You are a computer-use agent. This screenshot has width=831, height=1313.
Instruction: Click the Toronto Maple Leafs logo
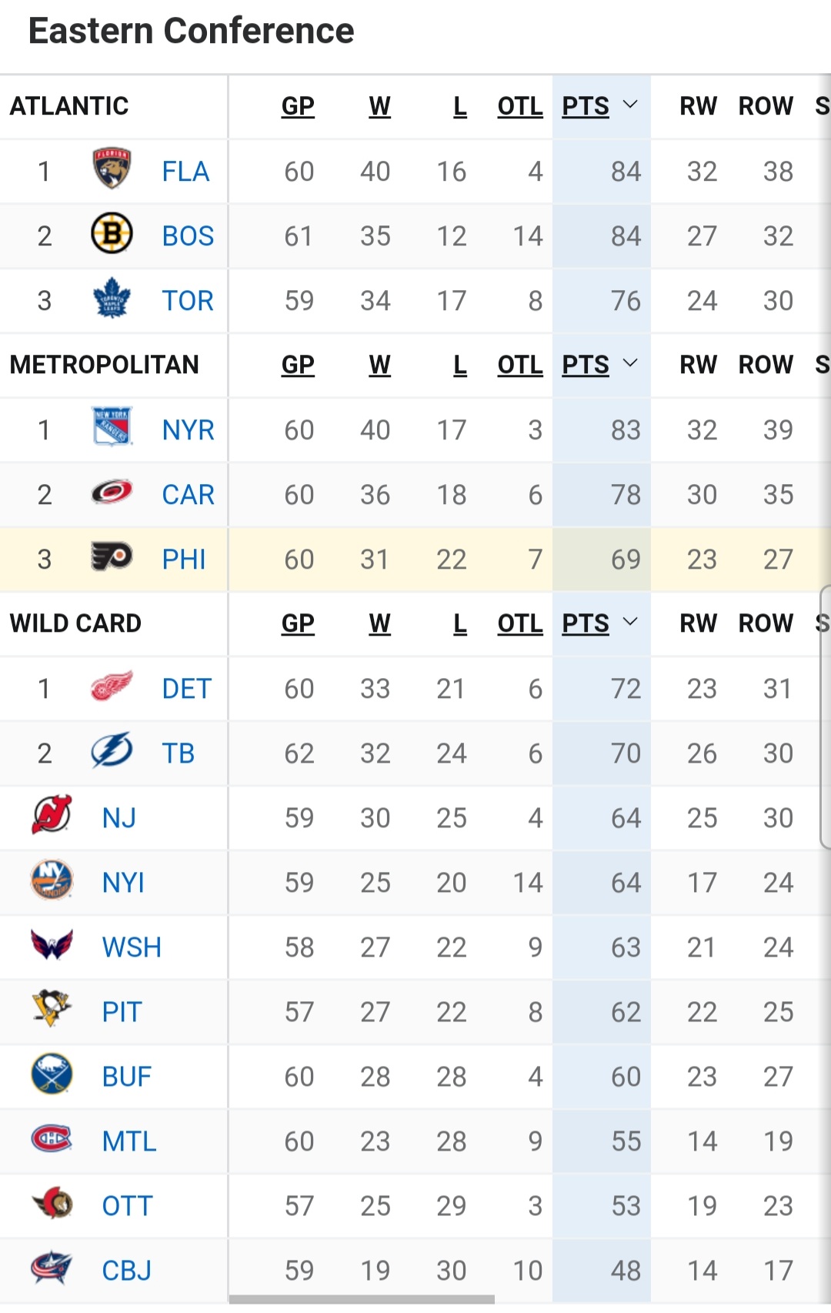click(112, 299)
